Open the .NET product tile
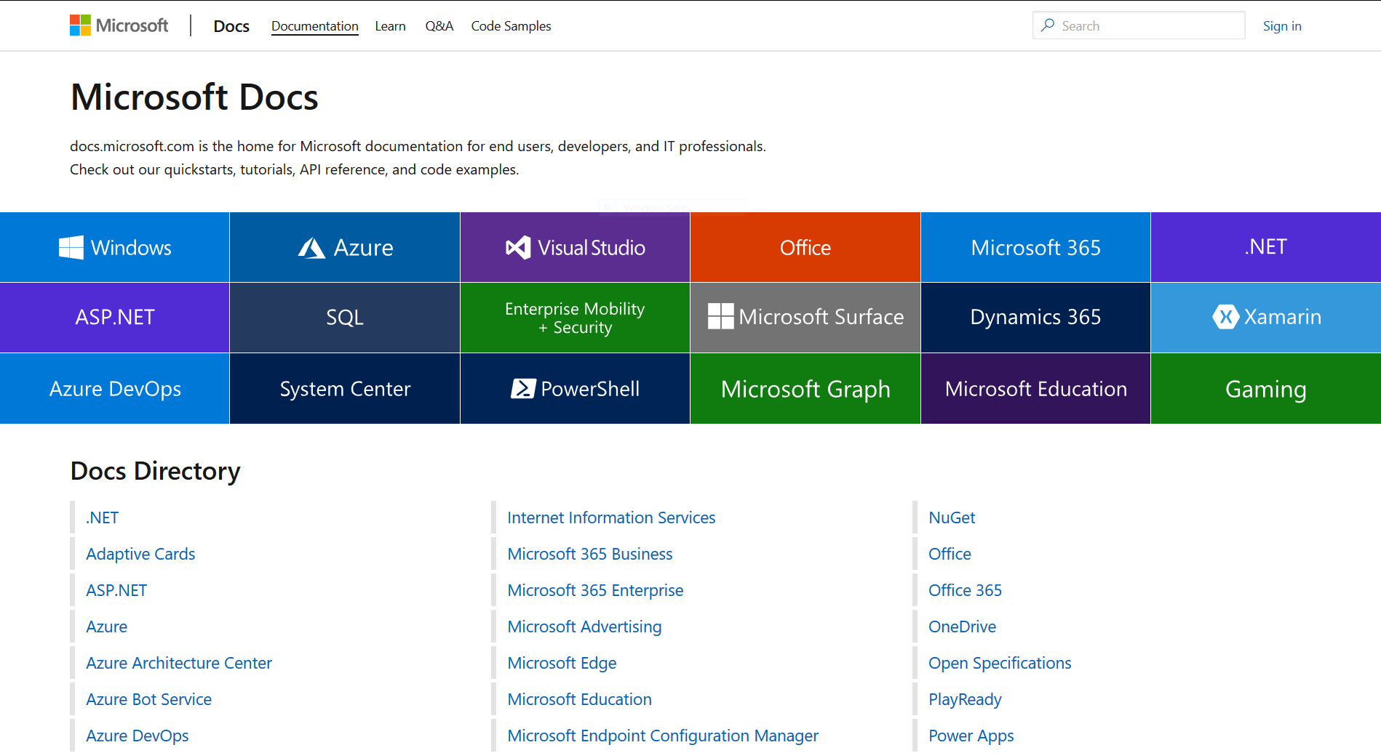This screenshot has width=1381, height=753. (1266, 247)
